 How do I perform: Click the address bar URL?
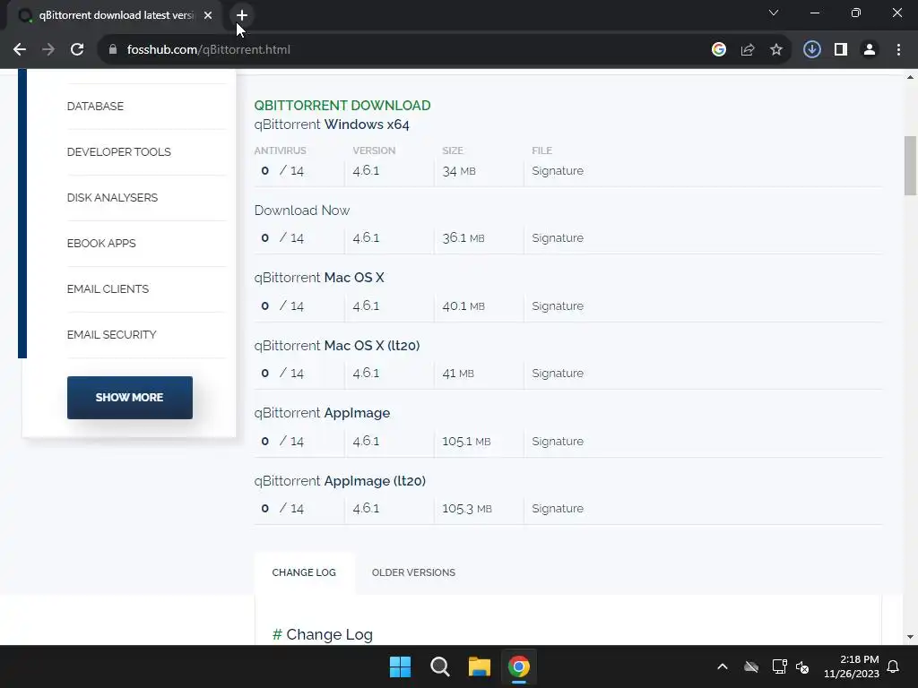(208, 50)
